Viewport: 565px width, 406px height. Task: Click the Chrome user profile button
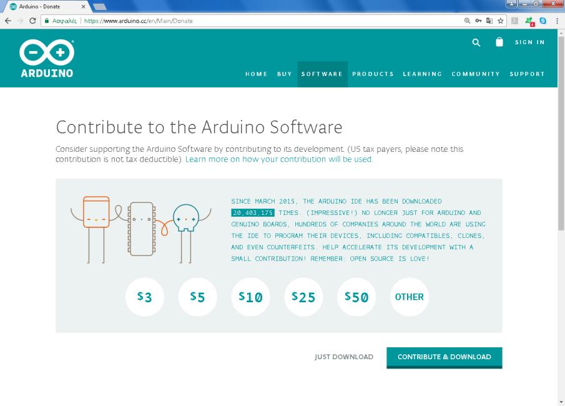[511, 4]
